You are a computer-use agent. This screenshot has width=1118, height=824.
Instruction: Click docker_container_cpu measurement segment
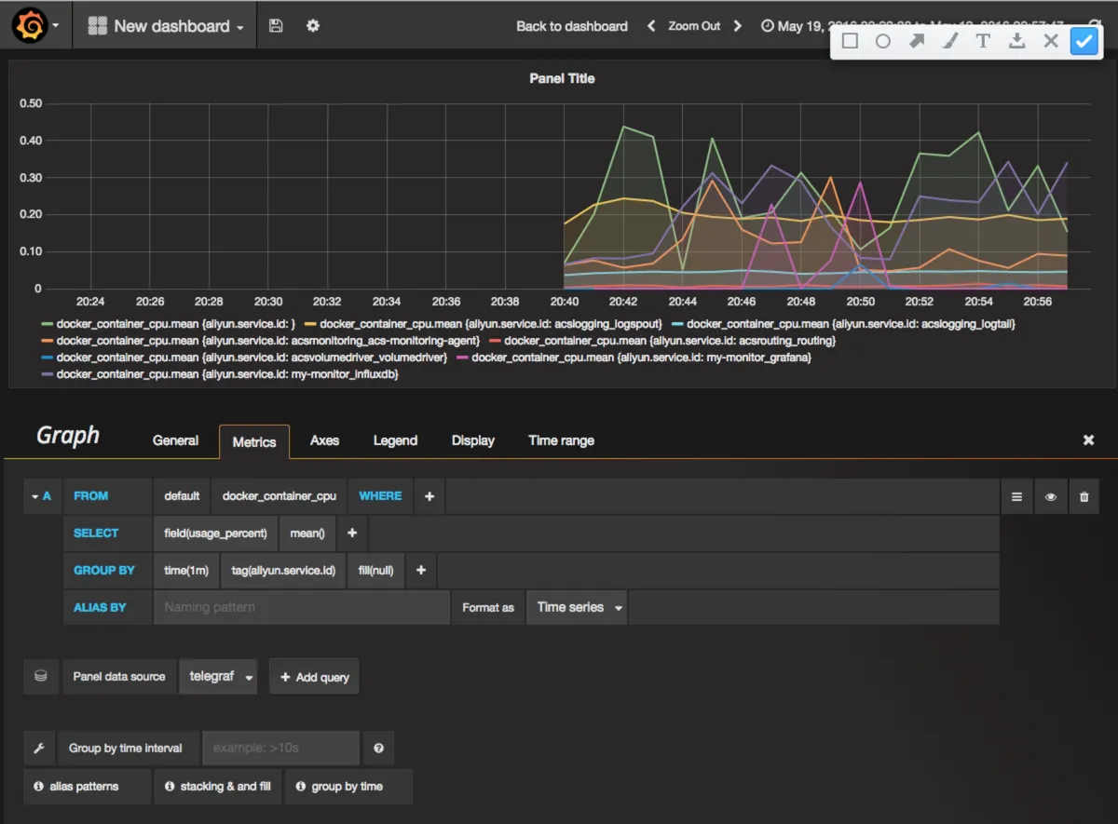tap(279, 496)
